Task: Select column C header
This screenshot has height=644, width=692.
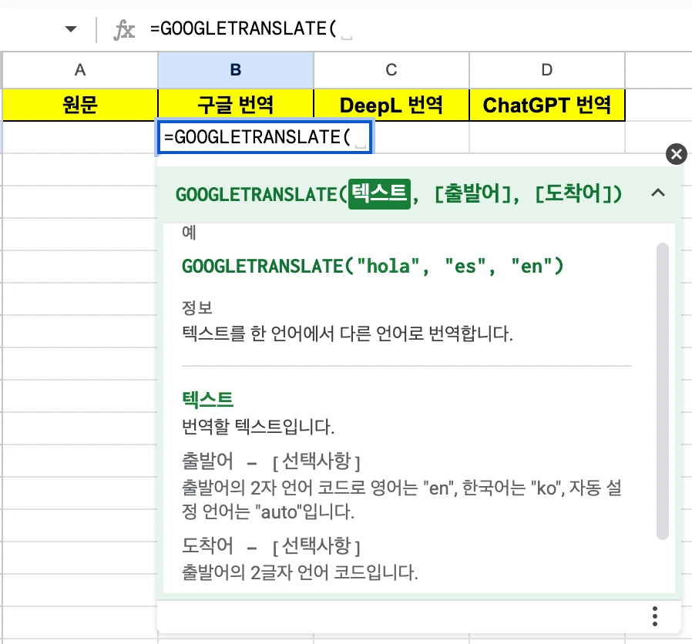Action: coord(391,69)
